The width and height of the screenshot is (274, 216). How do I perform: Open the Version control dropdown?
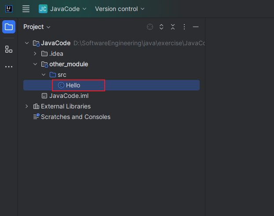(120, 9)
